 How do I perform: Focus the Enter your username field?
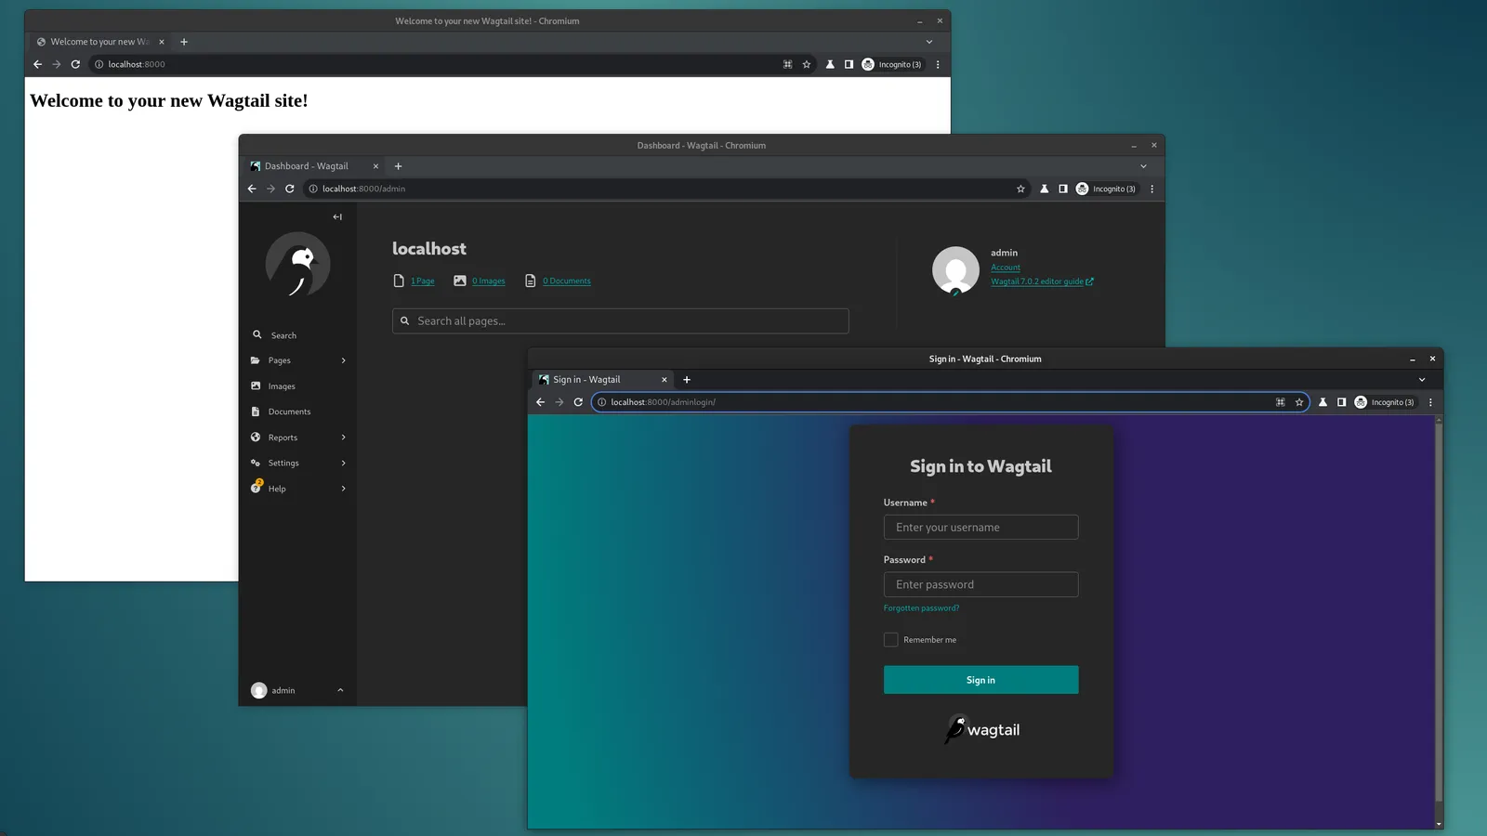pos(980,528)
